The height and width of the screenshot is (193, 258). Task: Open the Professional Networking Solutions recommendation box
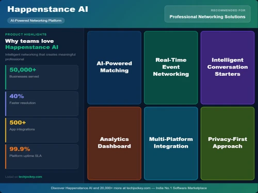click(x=207, y=14)
